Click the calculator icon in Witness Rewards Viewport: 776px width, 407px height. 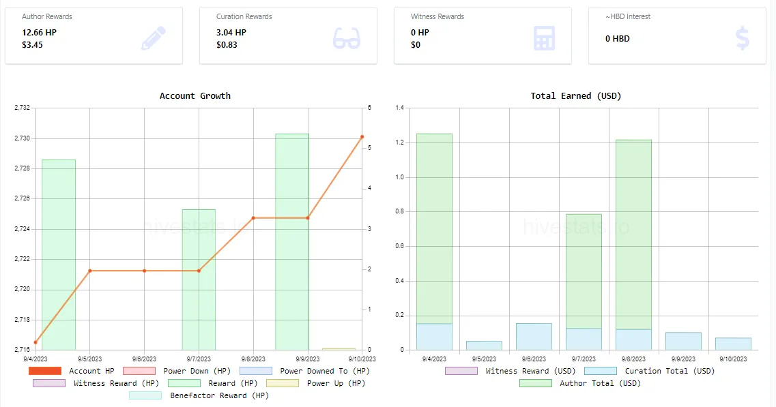544,39
